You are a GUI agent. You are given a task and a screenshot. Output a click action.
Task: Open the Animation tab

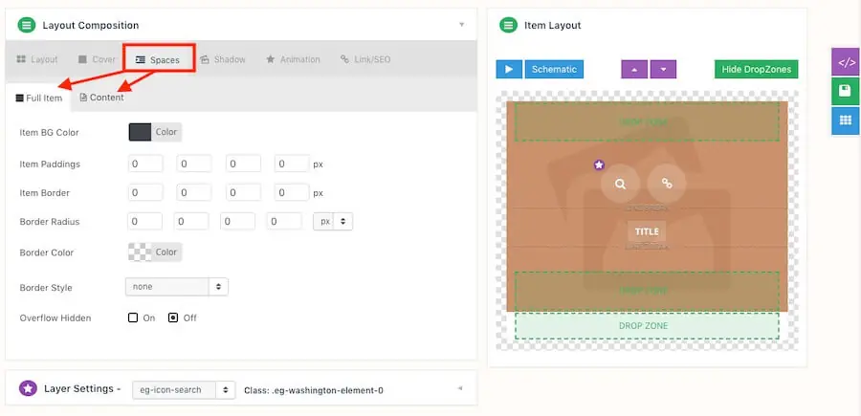(x=294, y=59)
